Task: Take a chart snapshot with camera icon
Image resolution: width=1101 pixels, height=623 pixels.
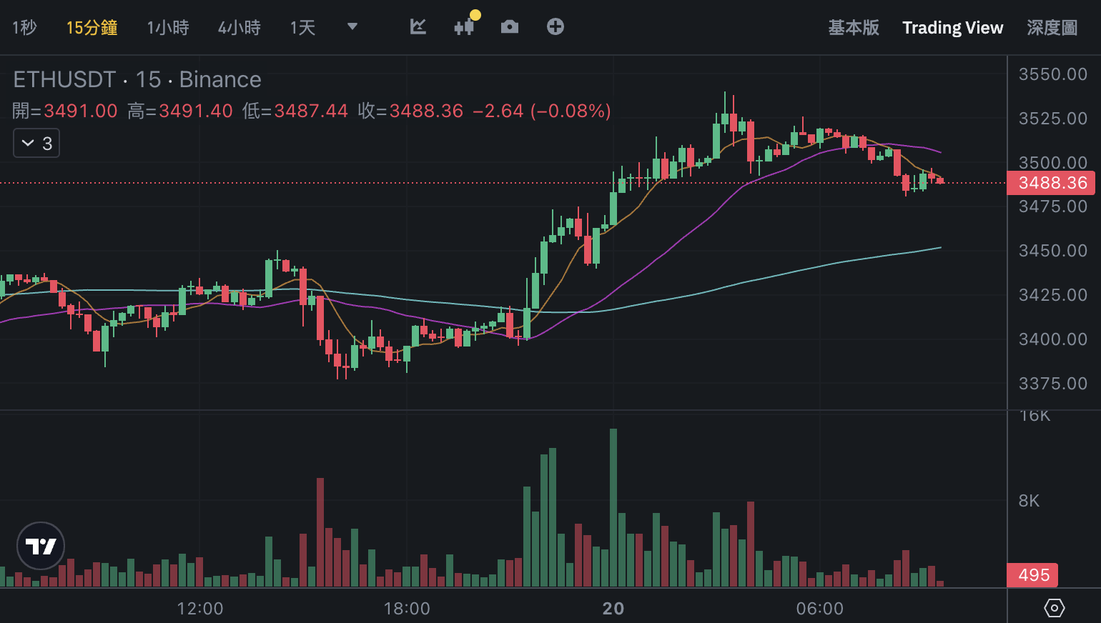Action: (510, 27)
